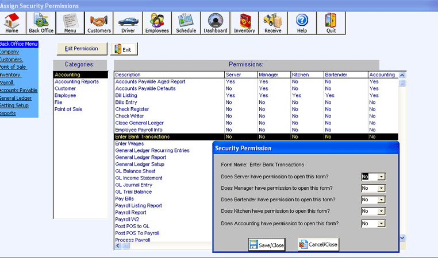Select the Close General Ledger row
Viewport: 438px width, 258px height.
click(x=256, y=123)
